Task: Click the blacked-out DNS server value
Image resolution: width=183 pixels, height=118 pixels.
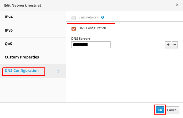Action: click(x=80, y=44)
